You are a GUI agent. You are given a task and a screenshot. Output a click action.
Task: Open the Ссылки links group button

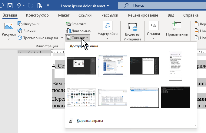154,30
